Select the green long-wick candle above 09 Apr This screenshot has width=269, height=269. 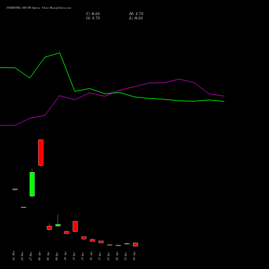[58, 225]
